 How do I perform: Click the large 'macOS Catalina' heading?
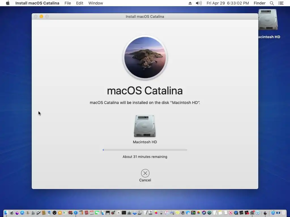click(x=145, y=91)
